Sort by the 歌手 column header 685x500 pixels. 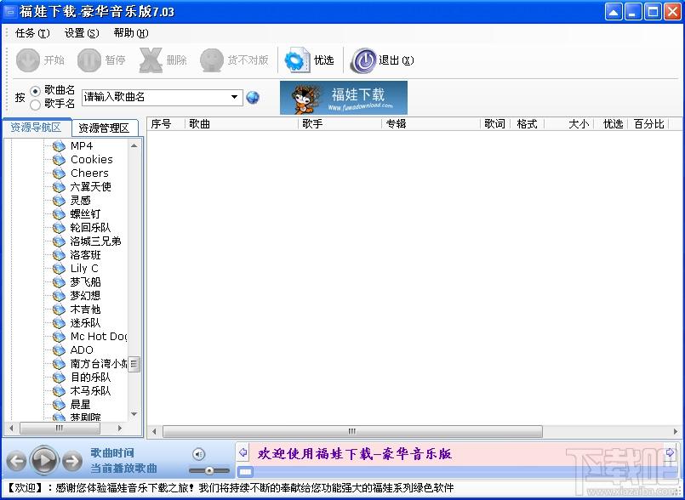[340, 124]
